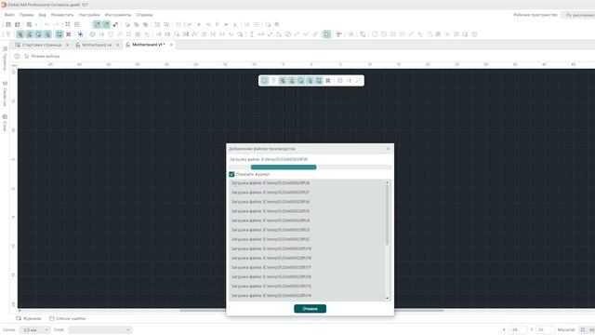Screen dimensions: 595x335
Task: Click the canvas horizontal scrollbar
Action: point(311,310)
